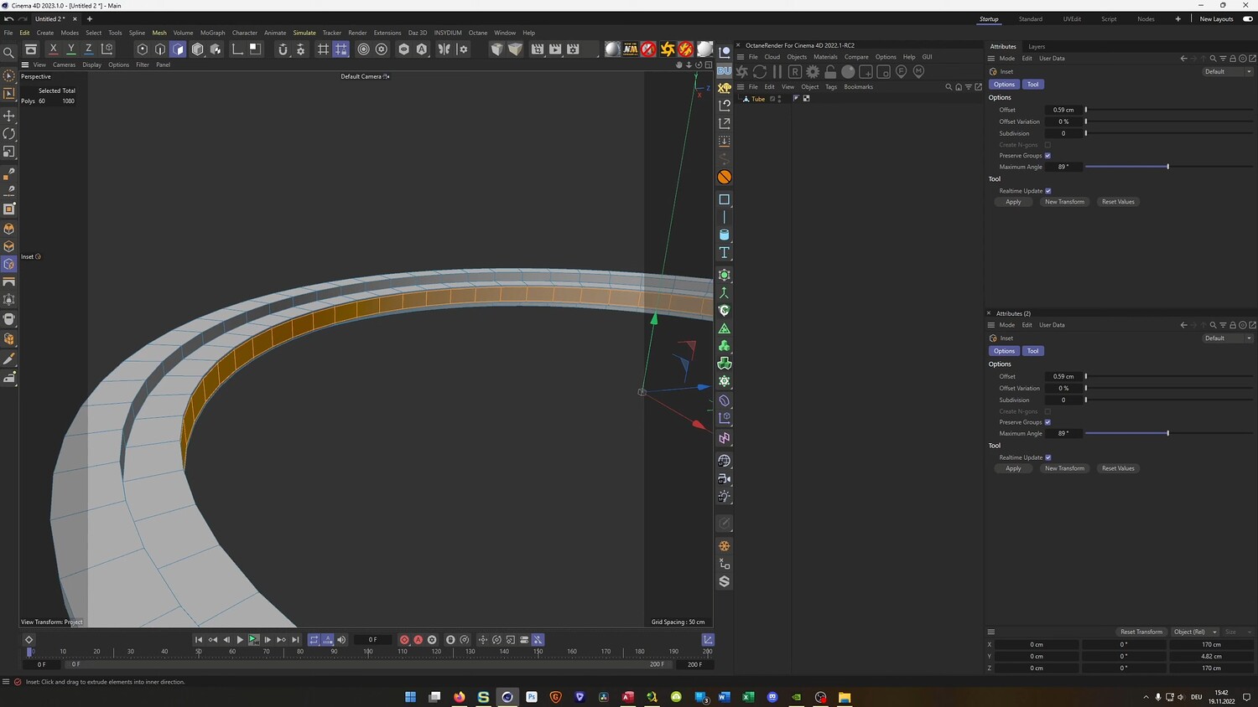This screenshot has height=707, width=1258.
Task: Open Default dropdown in upper Attributes
Action: click(x=1228, y=71)
